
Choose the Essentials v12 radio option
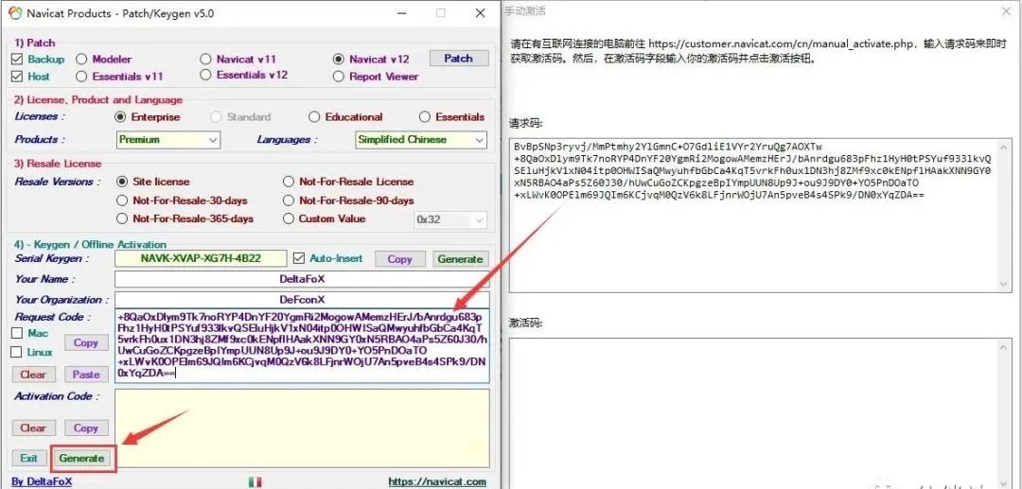(x=206, y=75)
